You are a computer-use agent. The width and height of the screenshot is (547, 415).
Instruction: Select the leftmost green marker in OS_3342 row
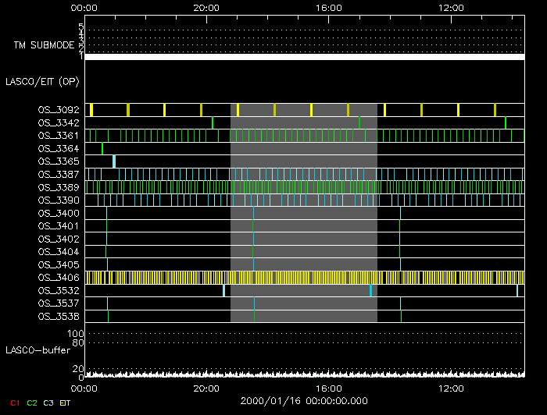[x=213, y=122]
